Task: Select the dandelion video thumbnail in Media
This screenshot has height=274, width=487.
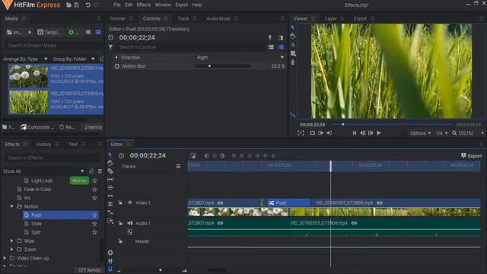Action: [29, 76]
